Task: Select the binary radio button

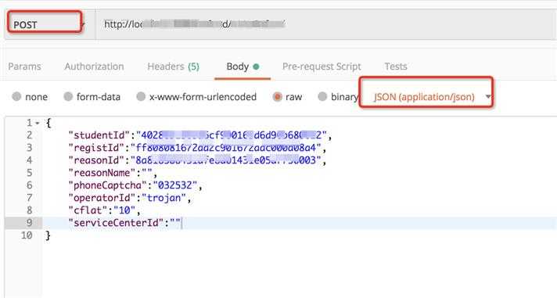Action: tap(322, 97)
